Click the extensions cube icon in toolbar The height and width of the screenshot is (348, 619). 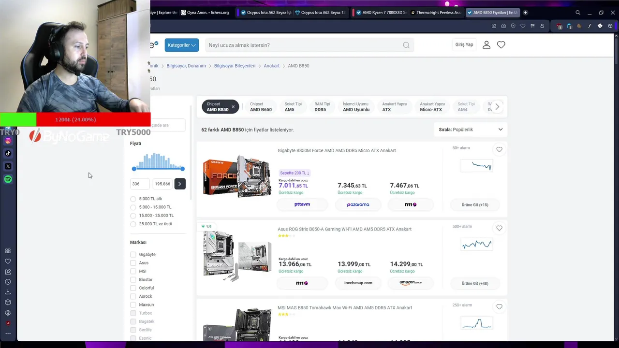[611, 26]
